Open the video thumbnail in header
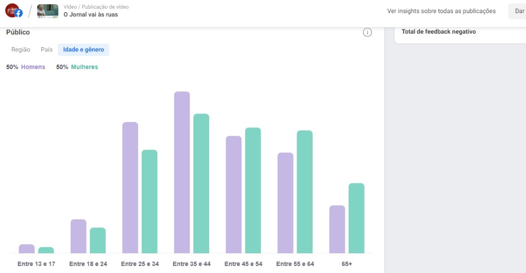Image resolution: width=526 pixels, height=273 pixels. click(48, 11)
